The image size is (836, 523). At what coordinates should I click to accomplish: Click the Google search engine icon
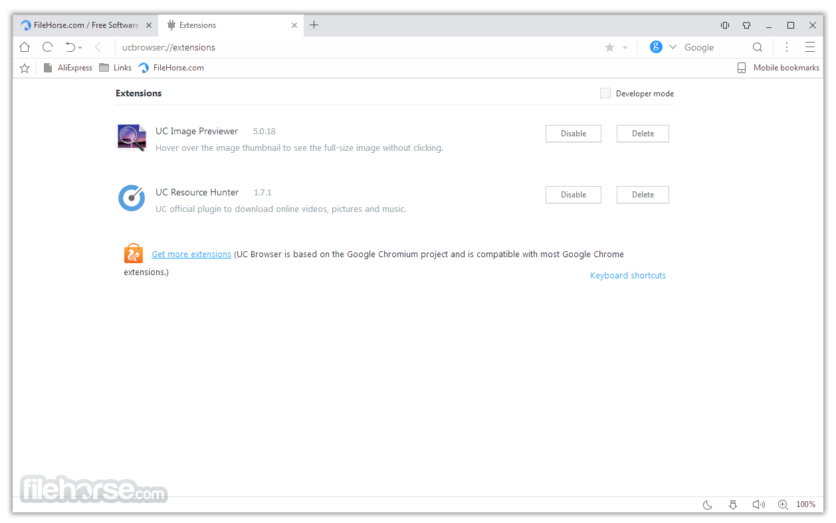[656, 47]
